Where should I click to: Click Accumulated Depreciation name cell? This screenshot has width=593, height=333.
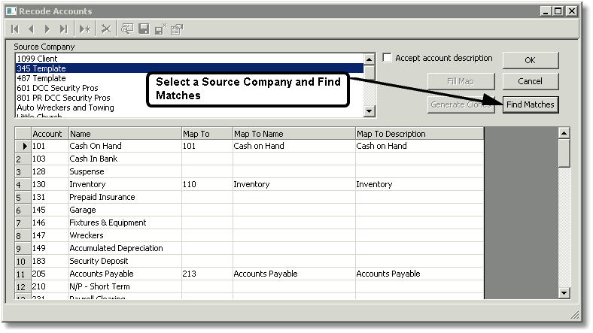point(125,248)
